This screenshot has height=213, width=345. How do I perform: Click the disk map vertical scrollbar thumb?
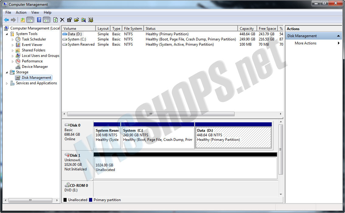pos(281,149)
